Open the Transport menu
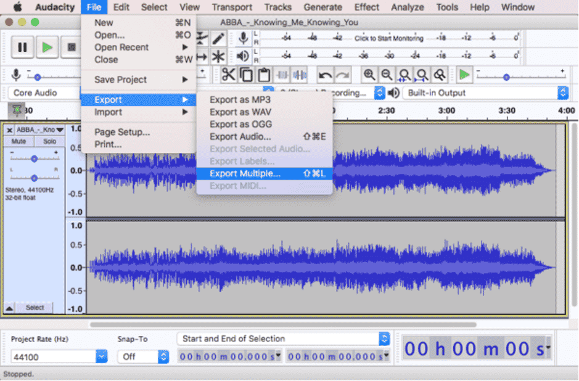 232,7
